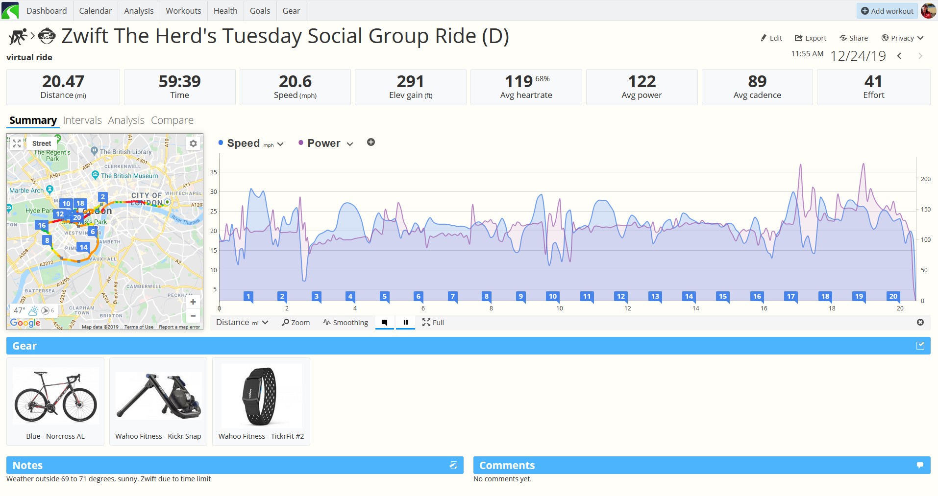
Task: Open the Health menu
Action: point(225,11)
